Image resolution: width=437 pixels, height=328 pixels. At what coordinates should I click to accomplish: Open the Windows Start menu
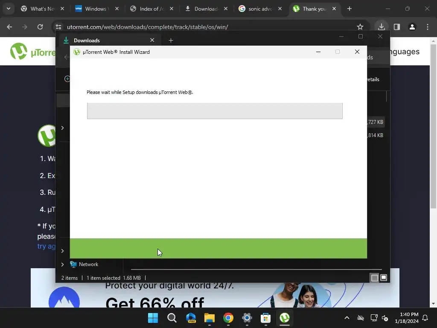click(153, 318)
